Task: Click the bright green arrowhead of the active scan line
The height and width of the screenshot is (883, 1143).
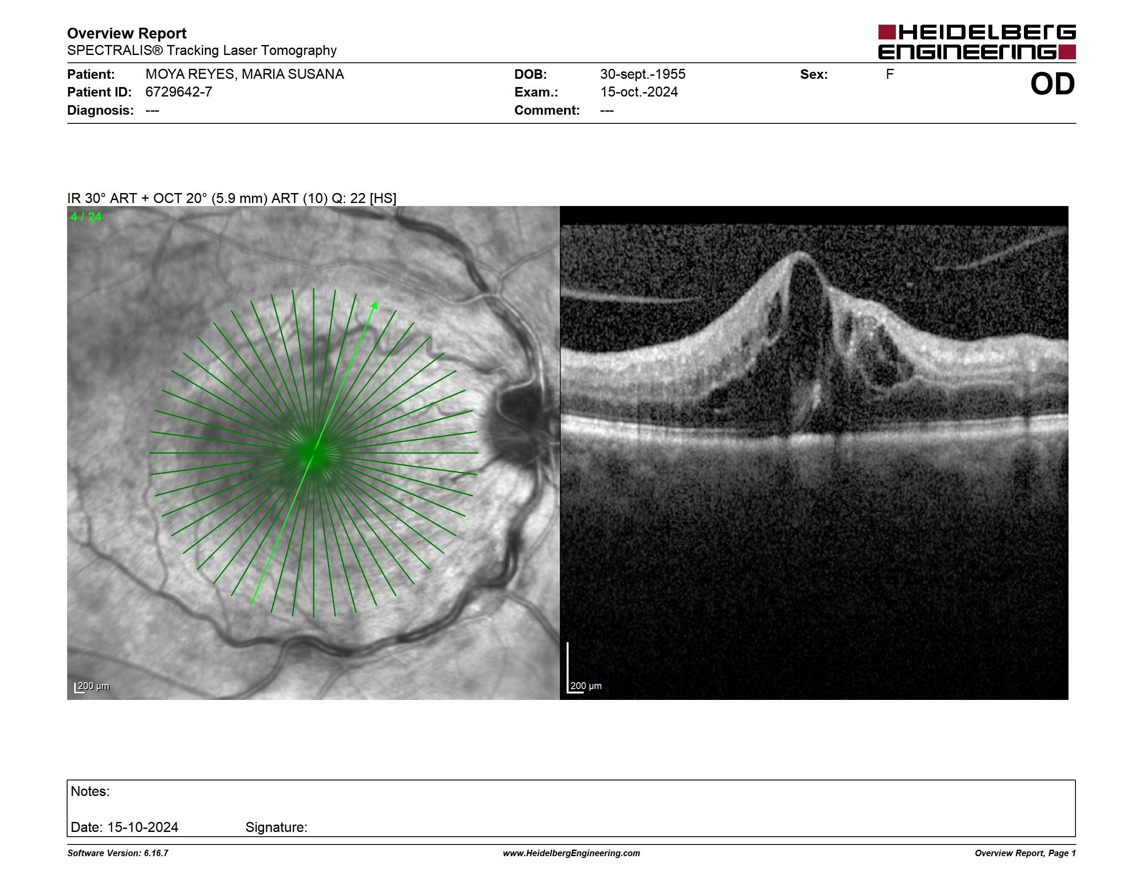Action: [x=374, y=306]
